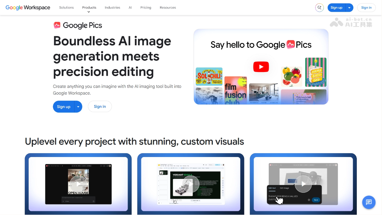This screenshot has width=382, height=215.
Task: Play the Verdant Edge lawnmower video
Action: pos(191,184)
